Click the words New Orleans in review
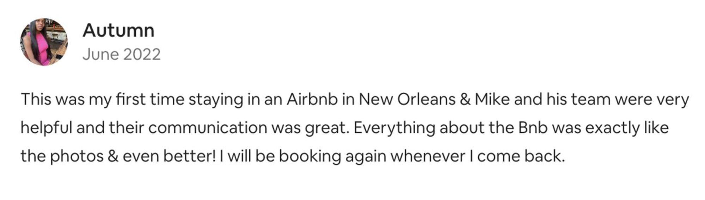This screenshot has height=200, width=705. coord(407,99)
